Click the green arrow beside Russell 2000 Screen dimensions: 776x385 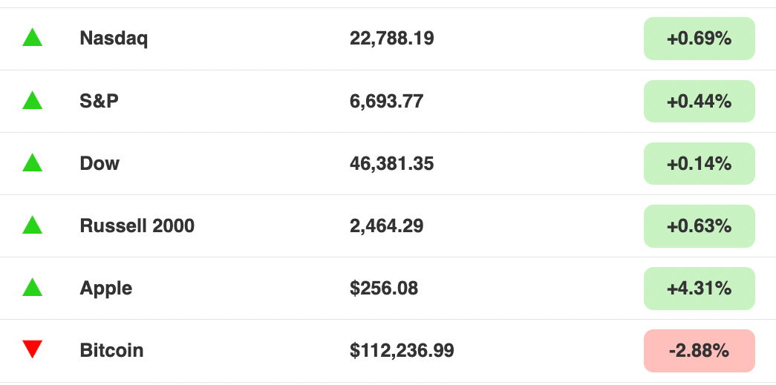tap(32, 225)
